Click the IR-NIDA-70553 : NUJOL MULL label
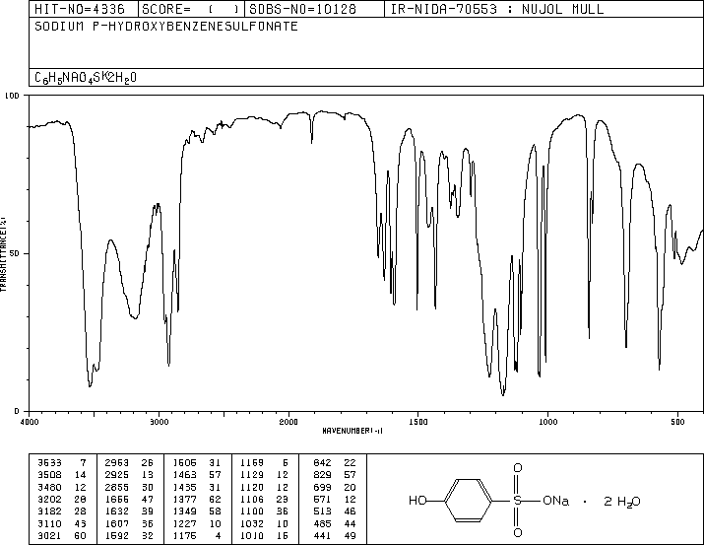 point(497,9)
